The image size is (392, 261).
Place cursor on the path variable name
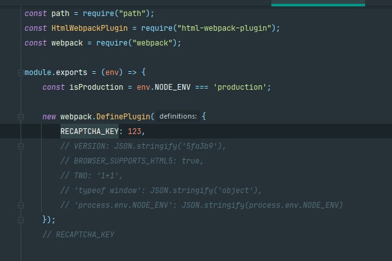click(60, 13)
